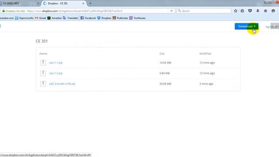Close the CE-16(B),MIST tab
Screen dimensions: 279x157
tap(38, 3)
